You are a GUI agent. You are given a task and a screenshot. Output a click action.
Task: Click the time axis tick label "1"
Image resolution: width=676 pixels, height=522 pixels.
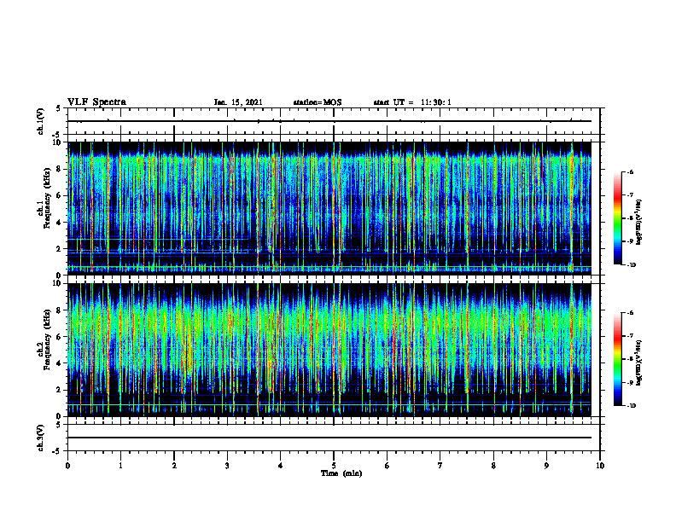pos(120,466)
